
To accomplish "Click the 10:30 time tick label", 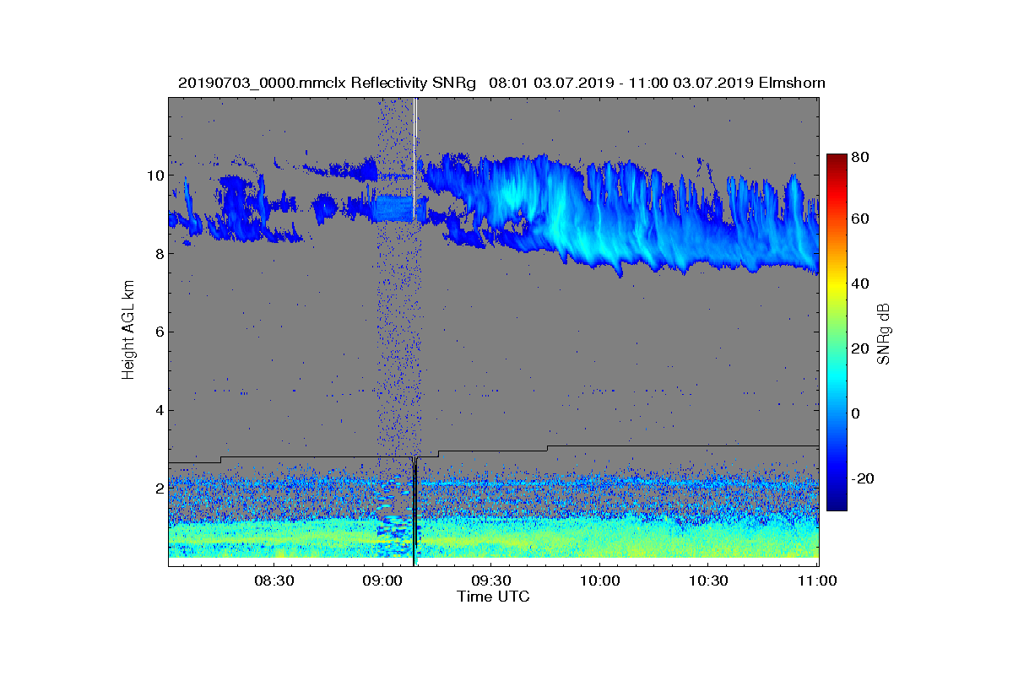I will click(x=709, y=581).
